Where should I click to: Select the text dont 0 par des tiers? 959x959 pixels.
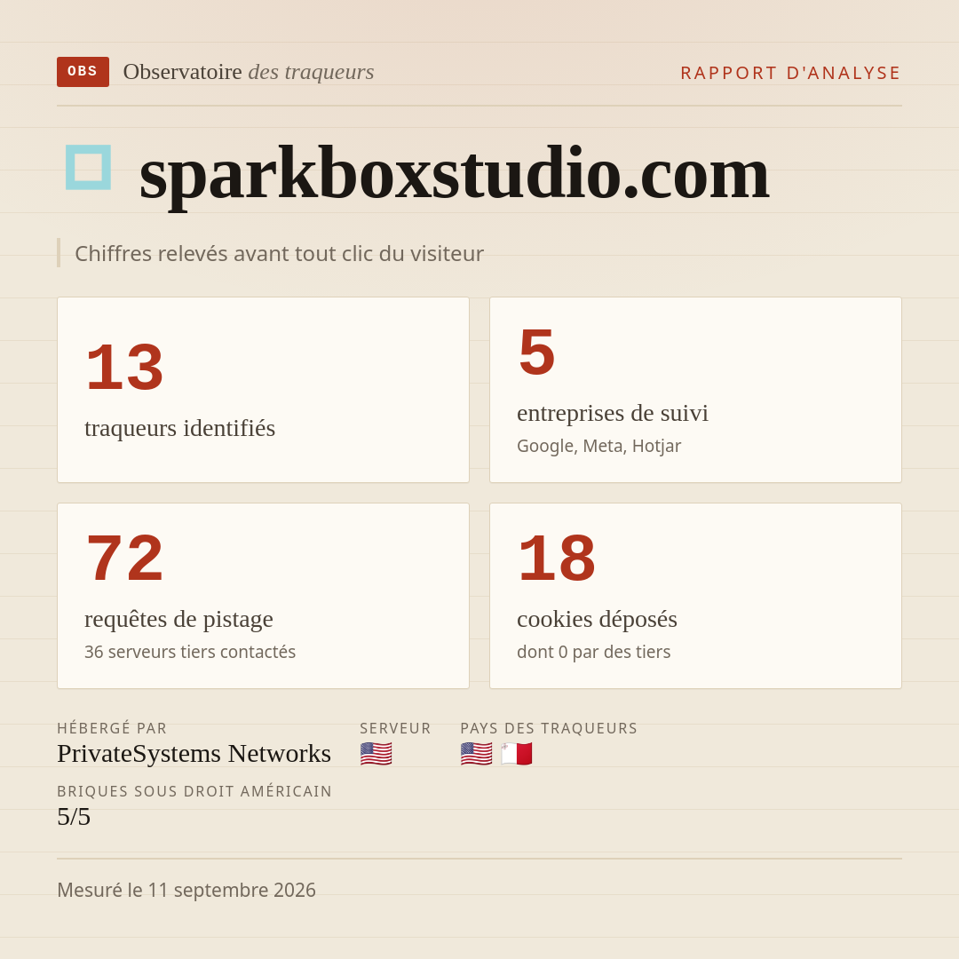(593, 652)
